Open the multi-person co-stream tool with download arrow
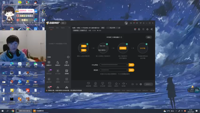Screen dimensions: 200x113 pos(58,72)
